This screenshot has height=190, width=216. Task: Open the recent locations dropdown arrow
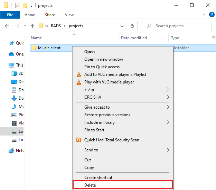tap(25, 26)
